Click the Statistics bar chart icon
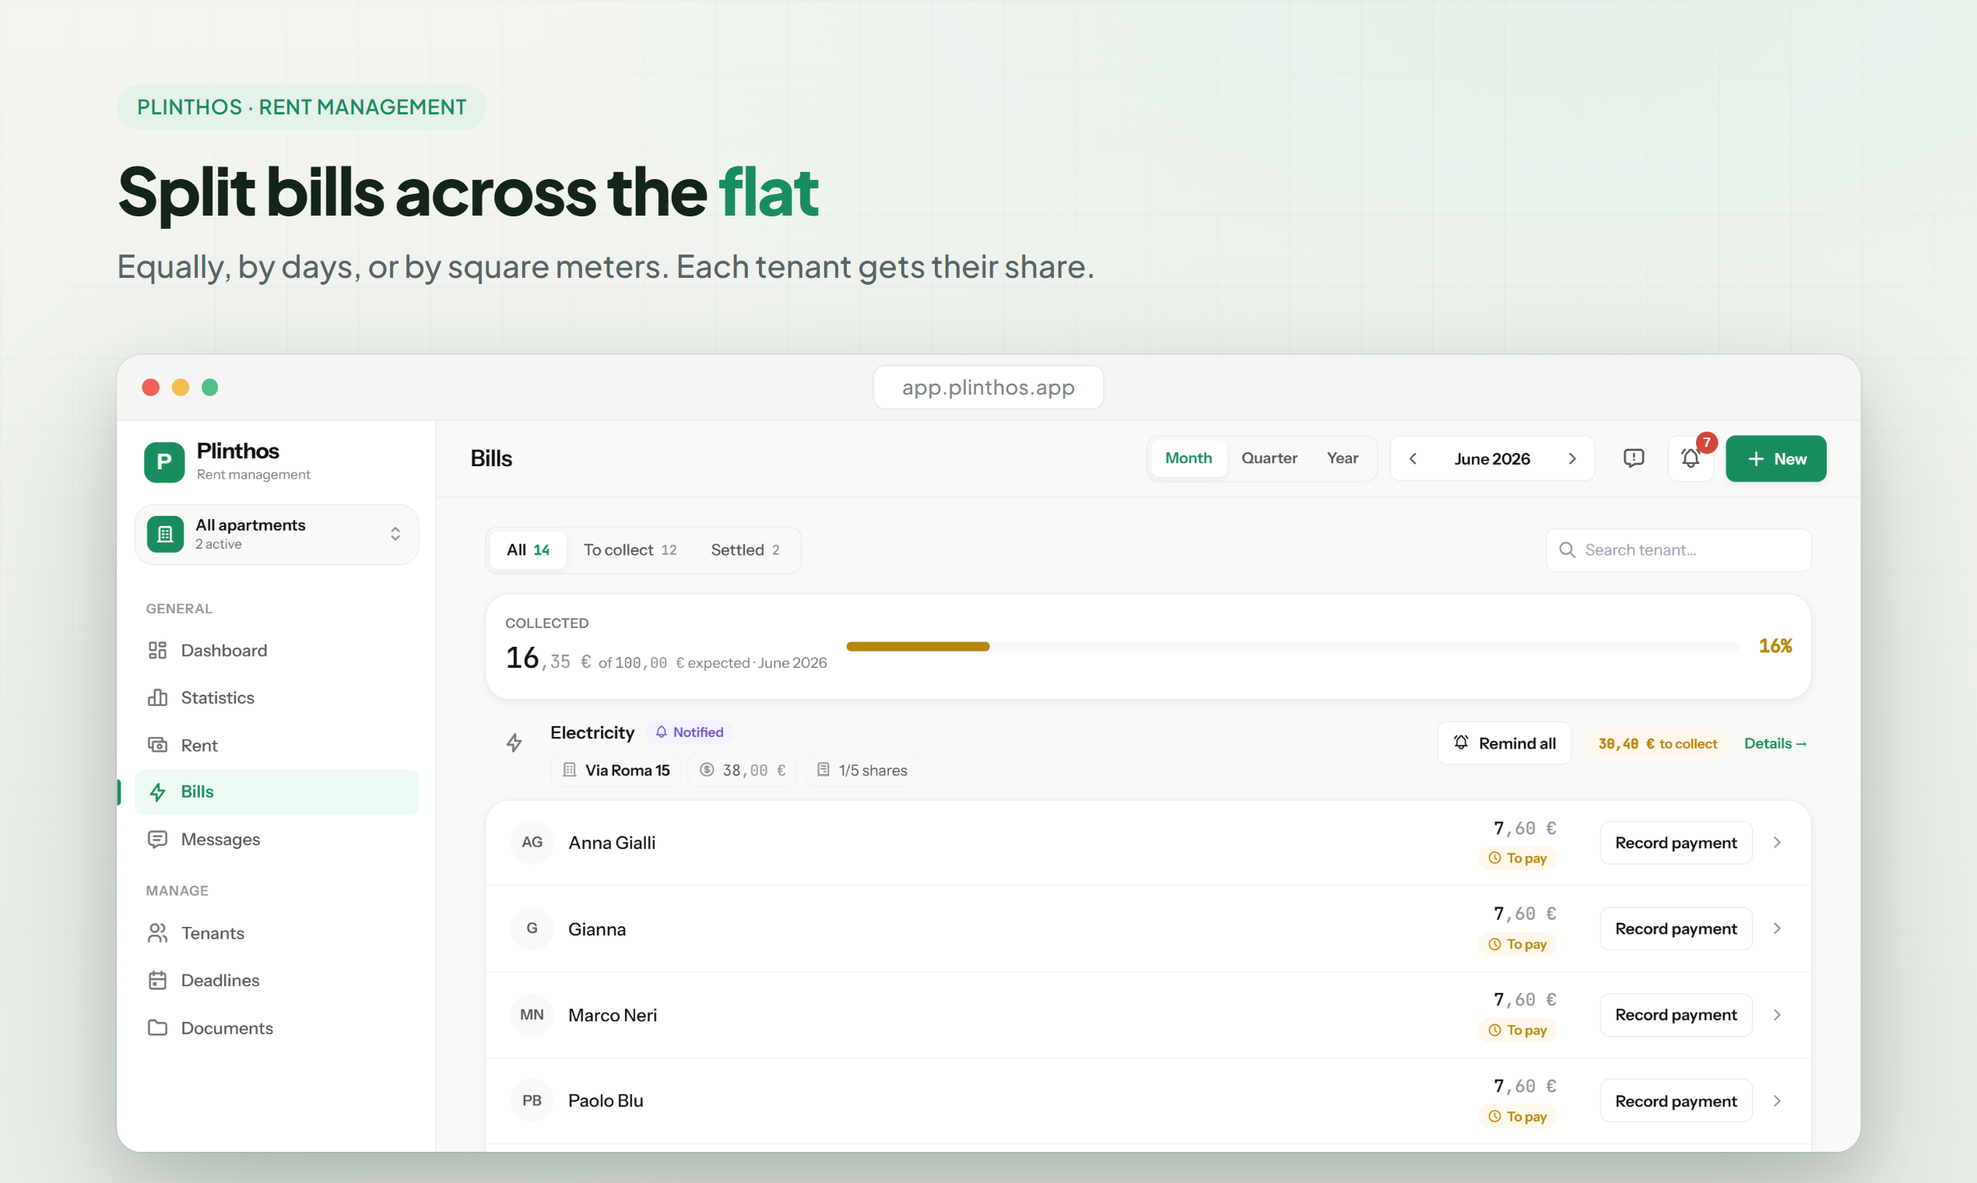The height and width of the screenshot is (1183, 1977). tap(158, 697)
